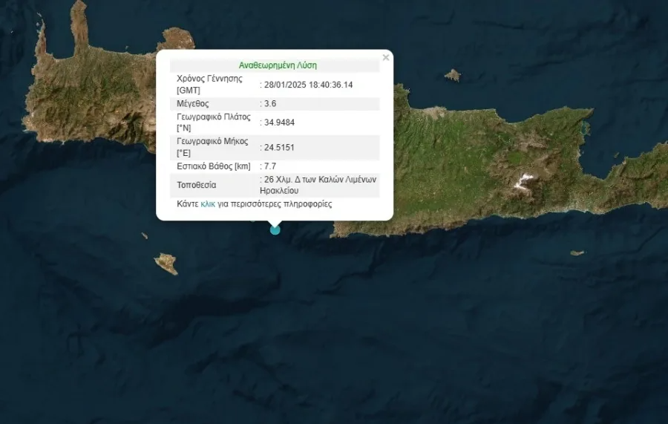Click the focal depth value 7.7
Screen dimensions: 668x424
(x=269, y=166)
